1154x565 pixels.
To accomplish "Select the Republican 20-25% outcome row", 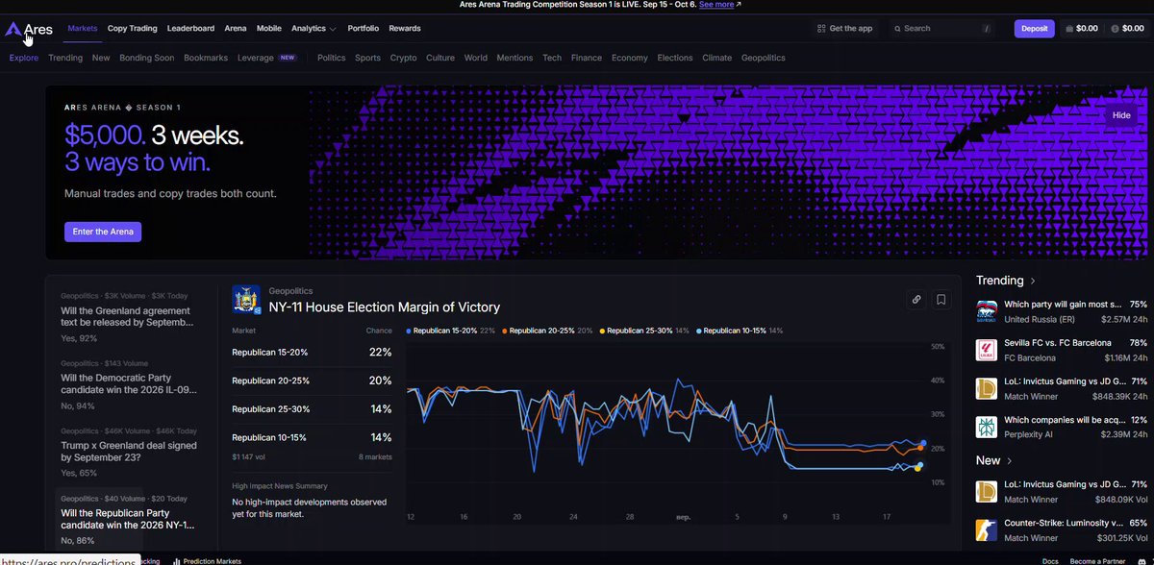I will 312,381.
